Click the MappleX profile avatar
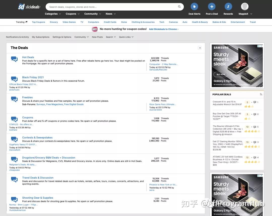272x216 pixels. (245, 7)
